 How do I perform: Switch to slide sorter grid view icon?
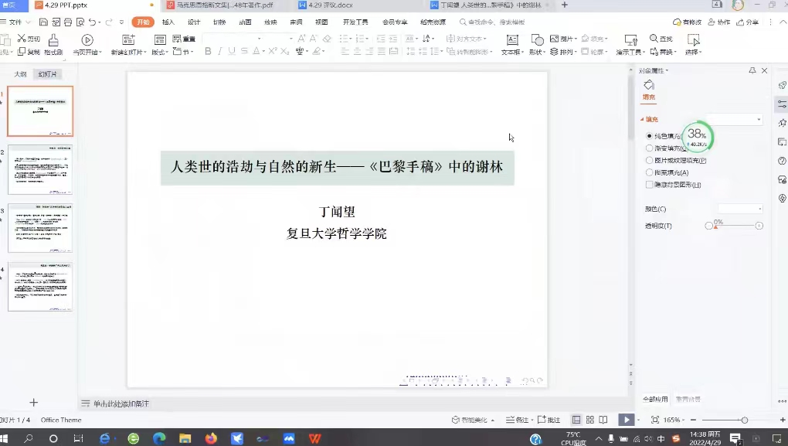click(590, 420)
